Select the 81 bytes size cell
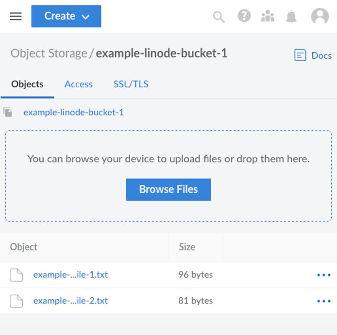 [x=196, y=301]
